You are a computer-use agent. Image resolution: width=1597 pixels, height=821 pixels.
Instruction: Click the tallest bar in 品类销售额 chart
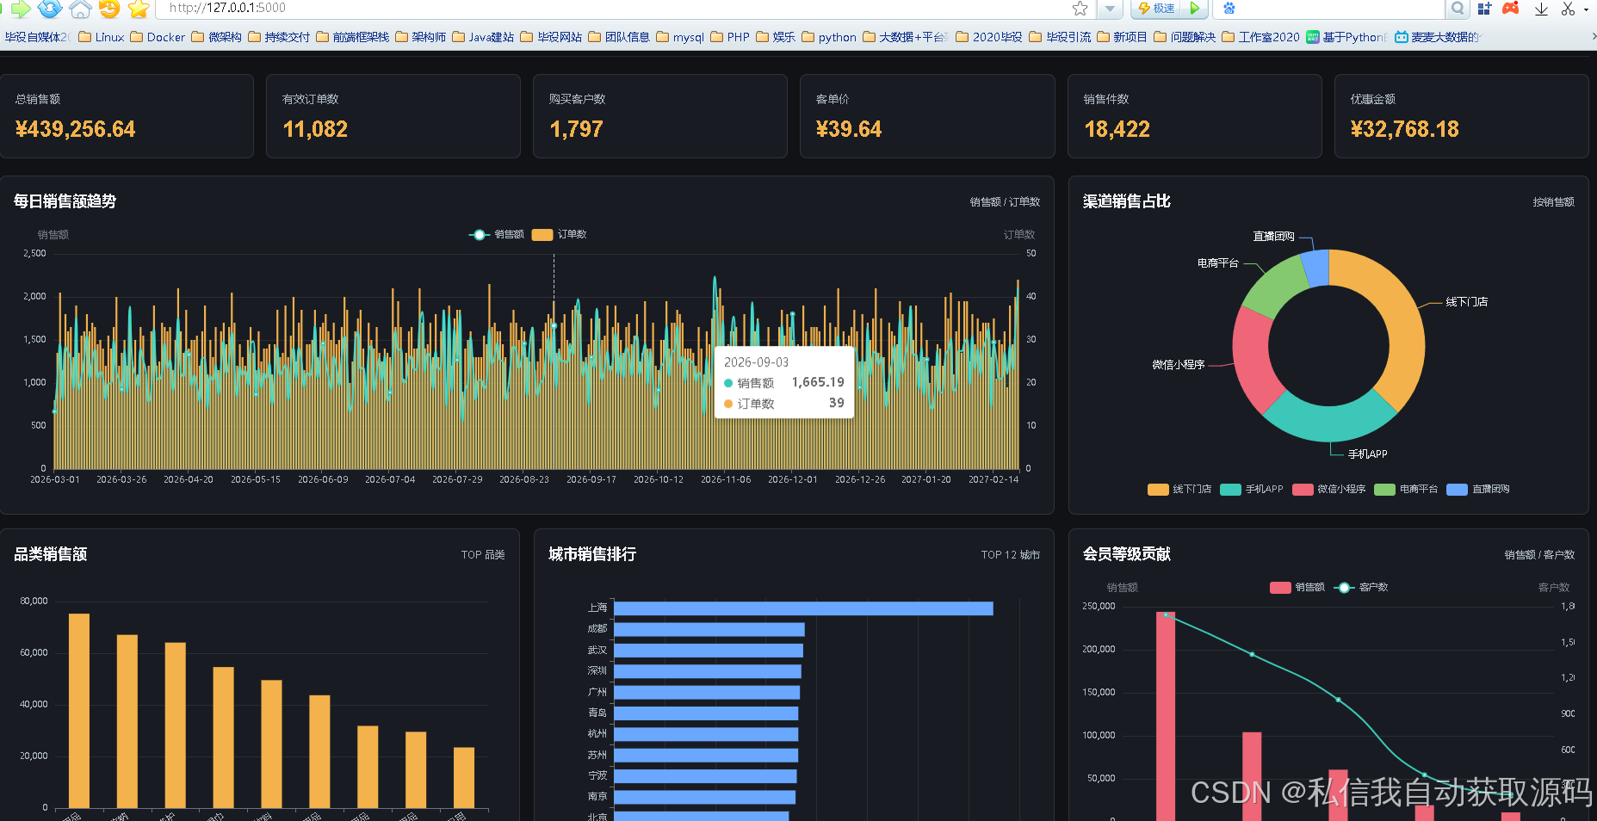[79, 711]
